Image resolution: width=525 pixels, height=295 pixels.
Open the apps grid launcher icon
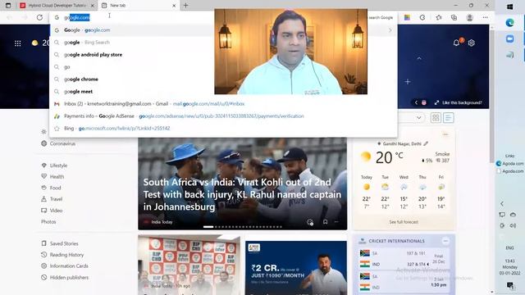18,43
